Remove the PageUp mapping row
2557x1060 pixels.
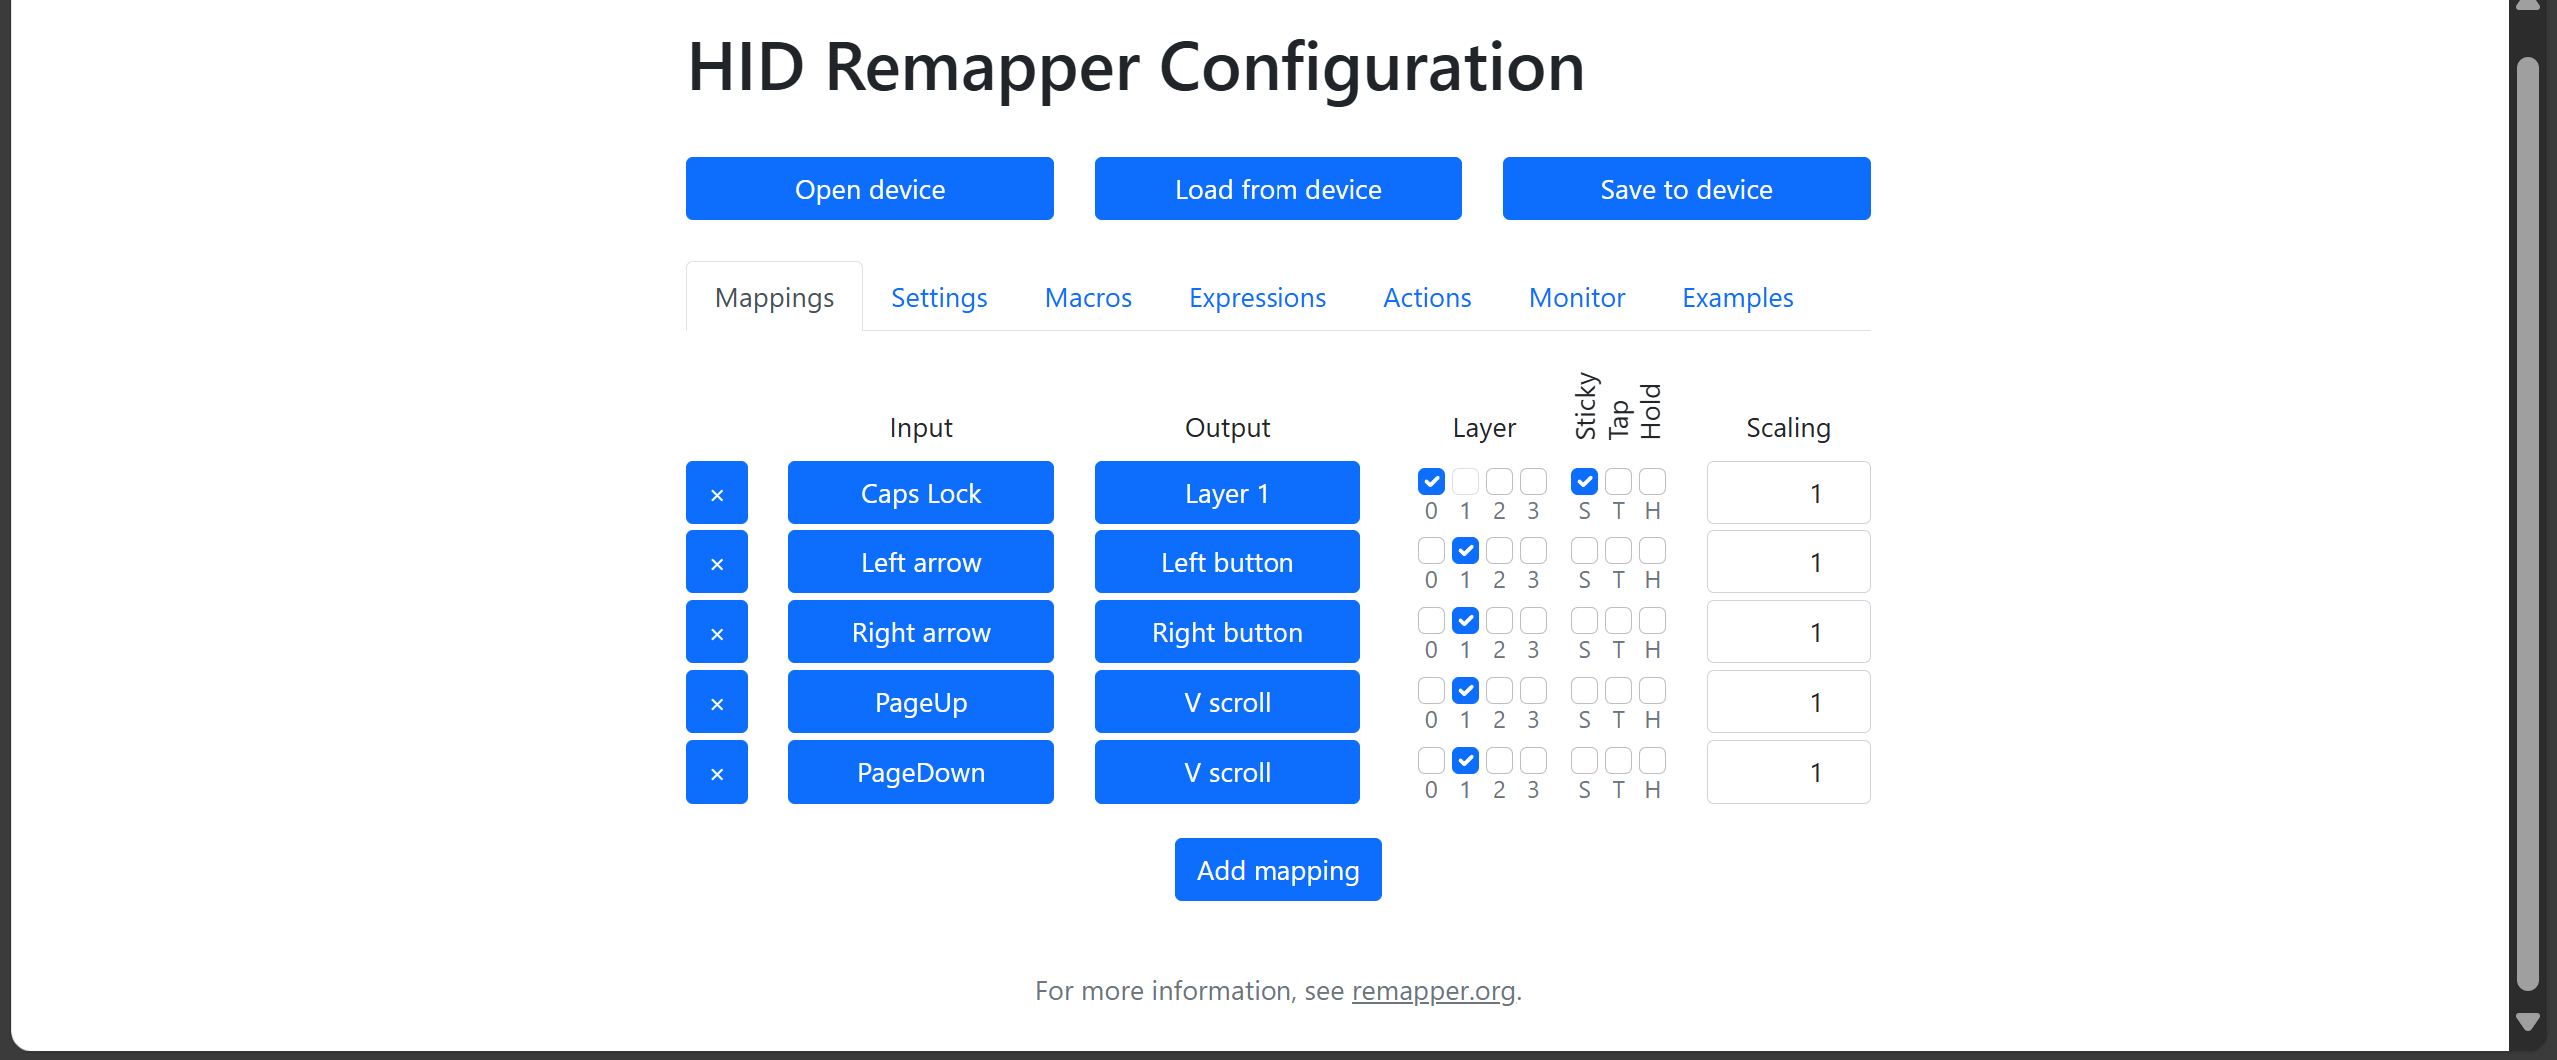point(716,702)
